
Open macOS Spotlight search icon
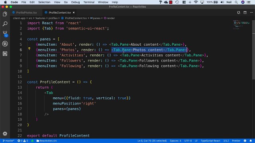[236, 2]
